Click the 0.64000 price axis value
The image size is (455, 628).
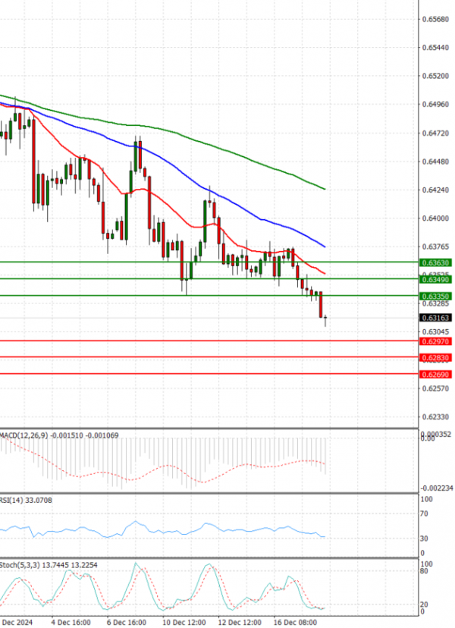click(436, 218)
